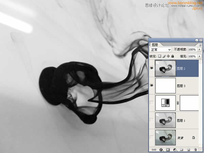
Task: Create a new layer
Action: pos(188,150)
